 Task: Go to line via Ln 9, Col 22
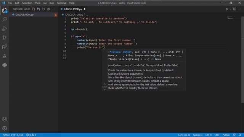(x=184, y=135)
